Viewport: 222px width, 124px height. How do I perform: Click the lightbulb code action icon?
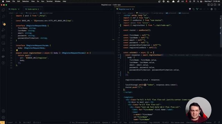tap(17, 50)
